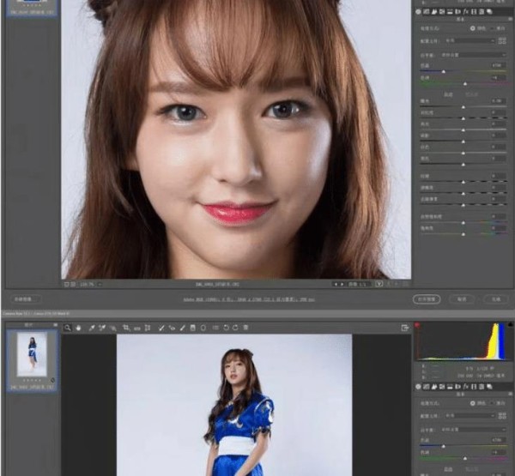Select the Zoom tool in lower window toolbar
The width and height of the screenshot is (515, 476).
pos(68,328)
